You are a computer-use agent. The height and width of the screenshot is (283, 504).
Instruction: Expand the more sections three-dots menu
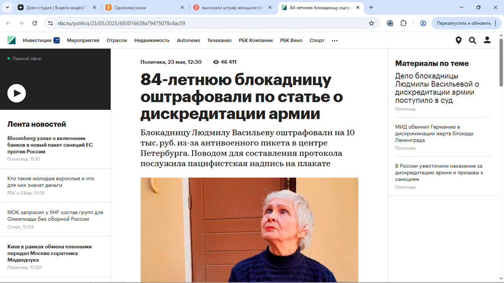(335, 41)
